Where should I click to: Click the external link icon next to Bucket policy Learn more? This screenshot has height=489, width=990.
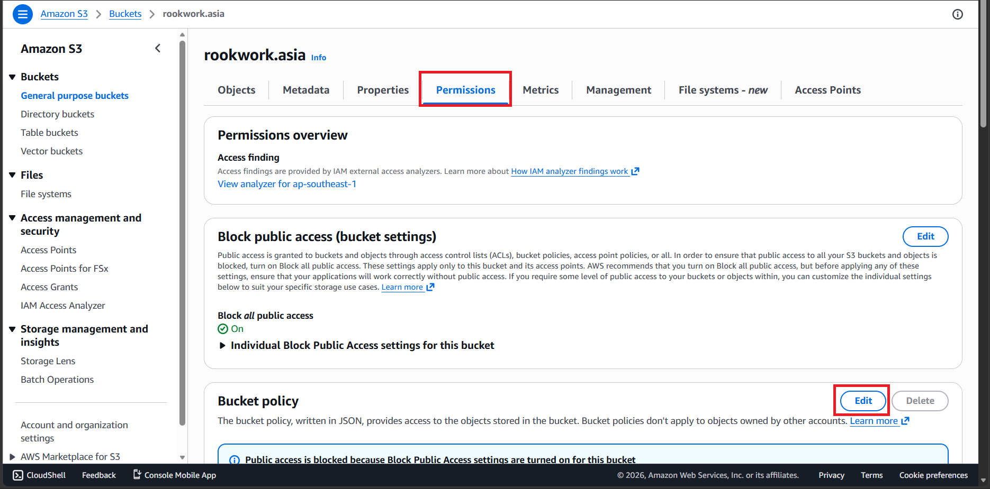(x=905, y=421)
